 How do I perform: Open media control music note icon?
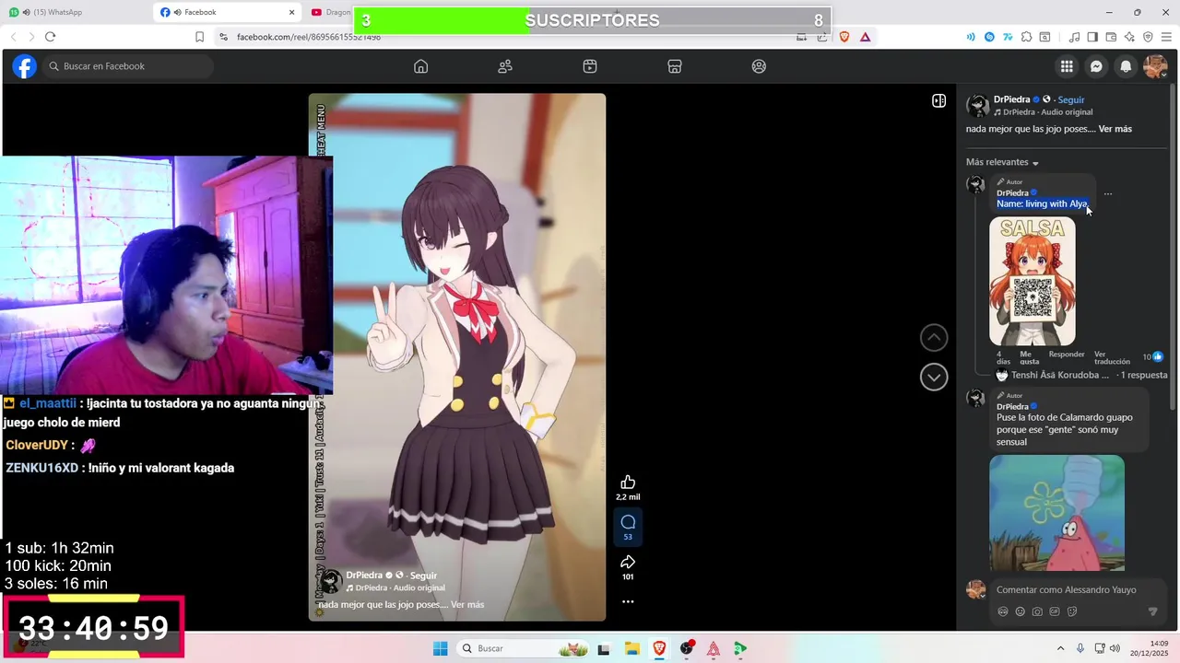(x=1074, y=37)
